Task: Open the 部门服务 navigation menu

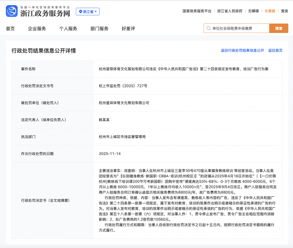Action: [x=99, y=29]
